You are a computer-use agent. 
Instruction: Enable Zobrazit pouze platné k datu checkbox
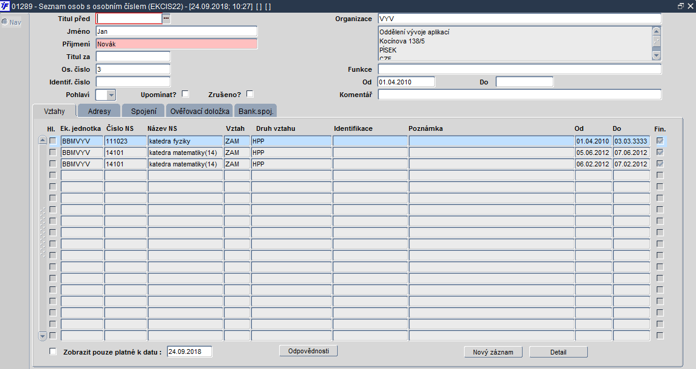click(53, 352)
